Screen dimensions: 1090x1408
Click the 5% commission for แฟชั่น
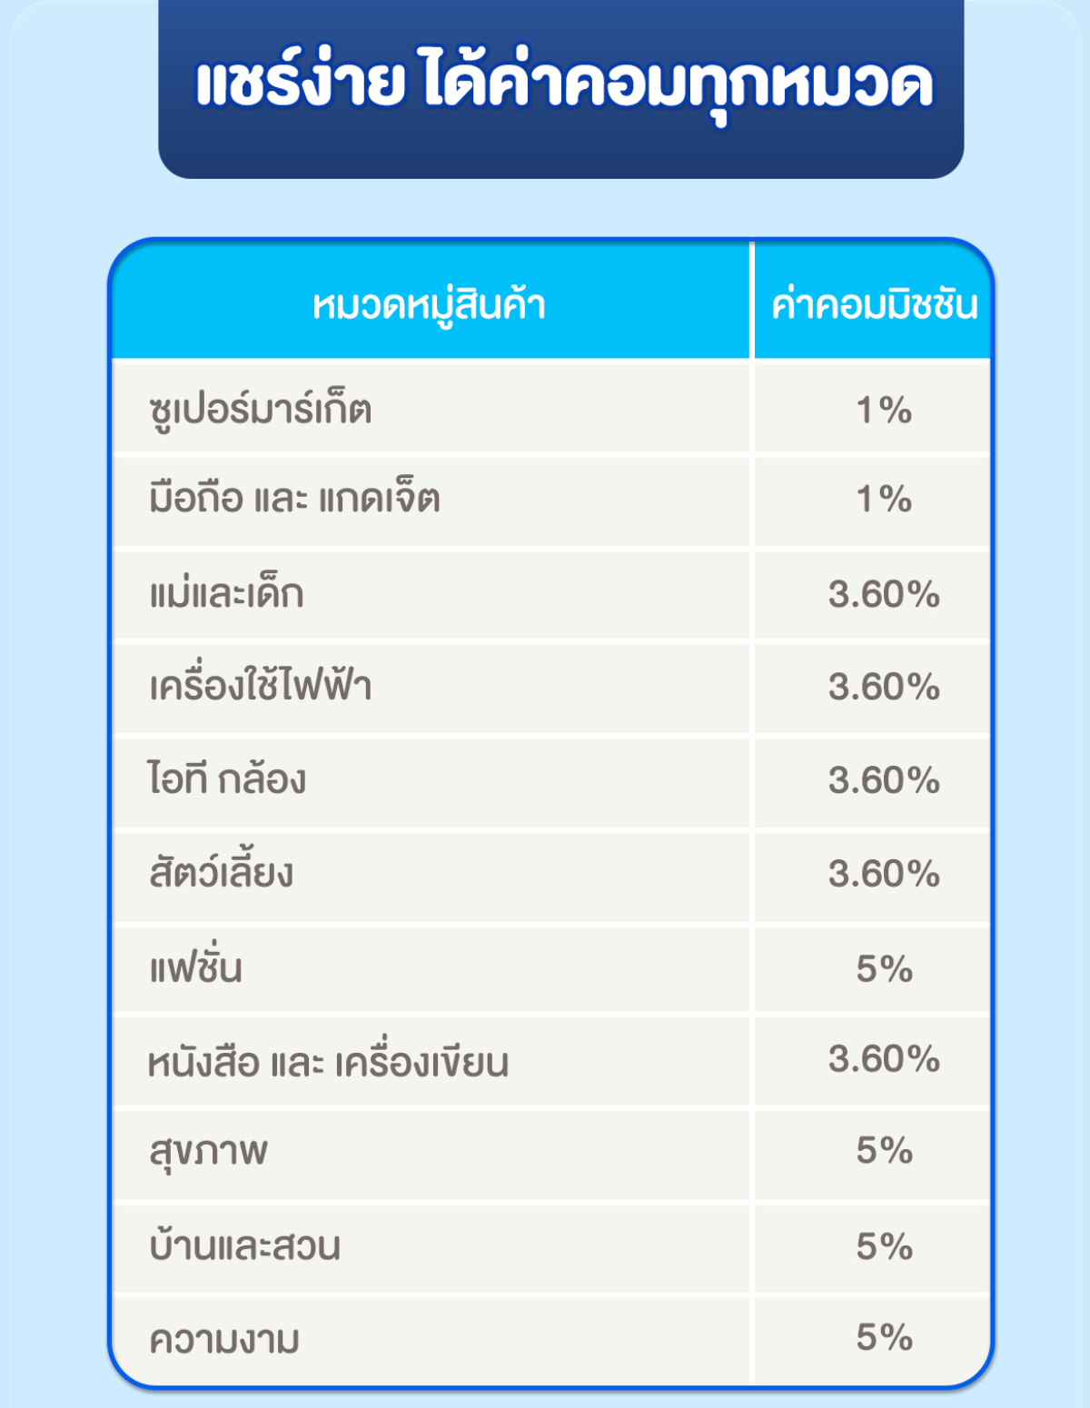[x=884, y=968]
